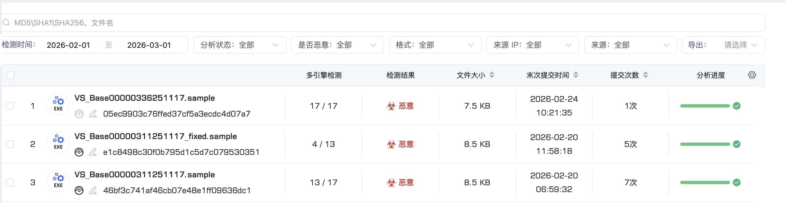Open VS_Base00000311251117_fixed.sample file link
Image resolution: width=785 pixels, height=203 pixels.
tap(155, 137)
